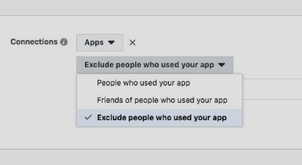Choose "People who used your app"
This screenshot has height=165, width=302.
click(x=143, y=83)
